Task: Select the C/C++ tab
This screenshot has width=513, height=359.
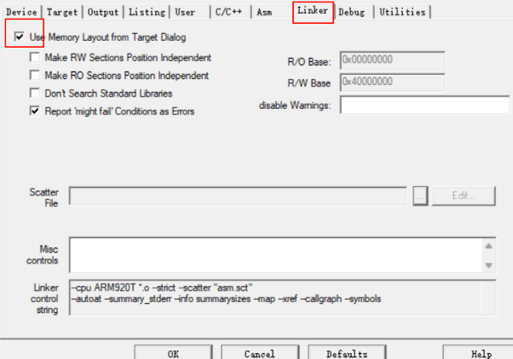Action: pyautogui.click(x=228, y=12)
